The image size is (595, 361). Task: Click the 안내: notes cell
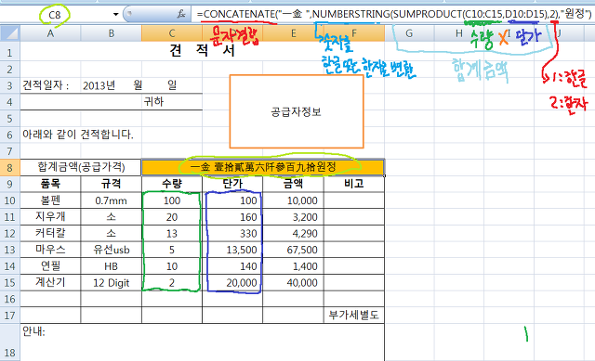tap(203, 342)
